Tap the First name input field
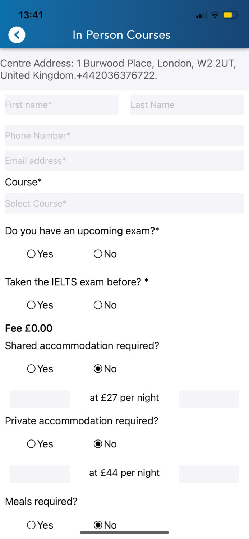 coord(61,105)
